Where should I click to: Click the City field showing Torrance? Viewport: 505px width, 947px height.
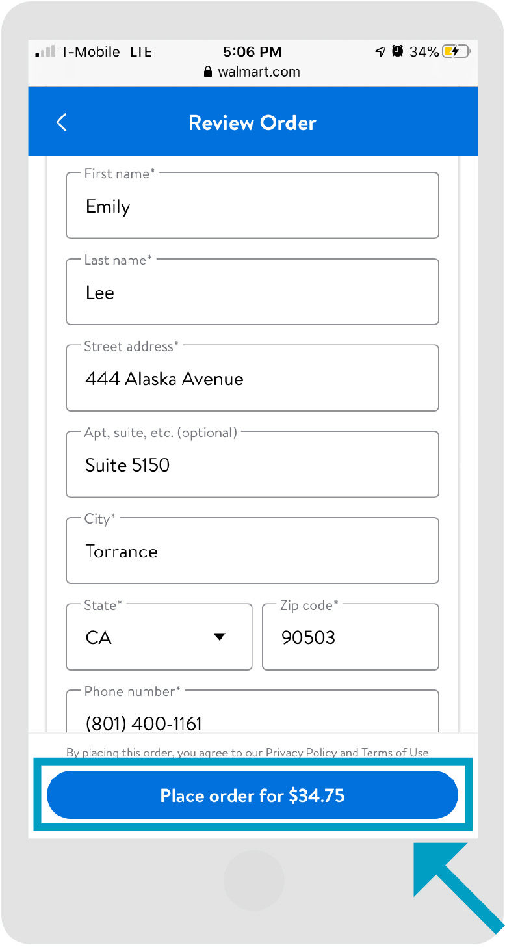coord(252,550)
